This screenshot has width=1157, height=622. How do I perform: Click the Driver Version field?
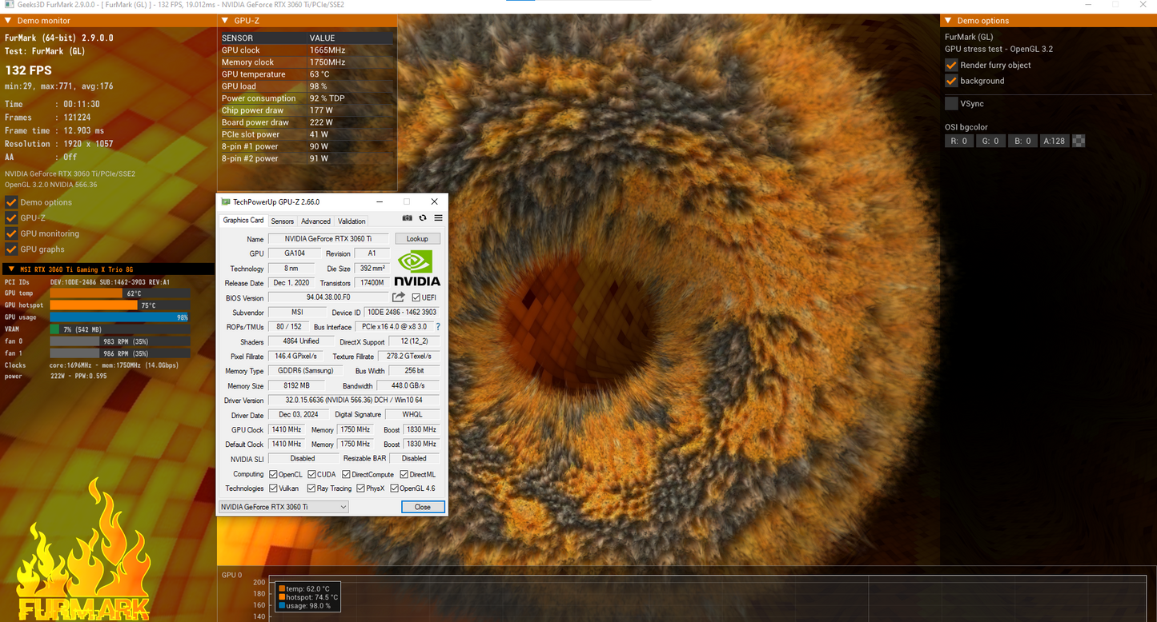coord(354,400)
